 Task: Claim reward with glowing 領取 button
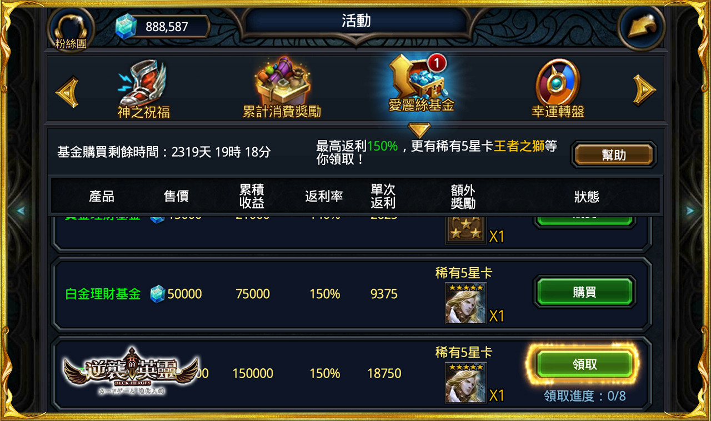[584, 364]
